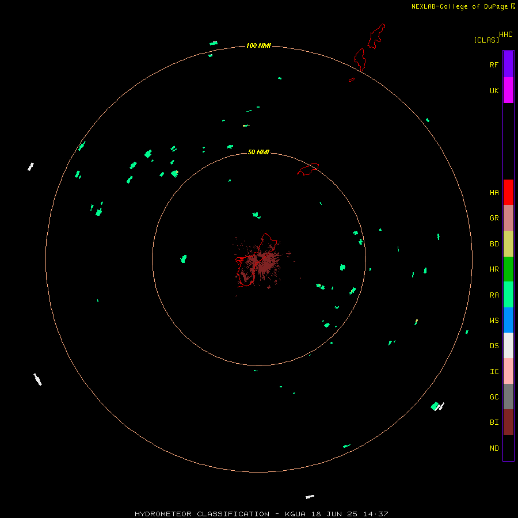Click the BI legend label
The width and height of the screenshot is (518, 518).
(x=494, y=422)
